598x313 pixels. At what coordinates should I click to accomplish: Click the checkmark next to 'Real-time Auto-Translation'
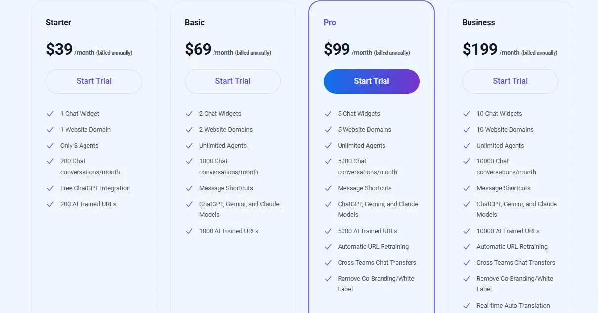coord(467,306)
